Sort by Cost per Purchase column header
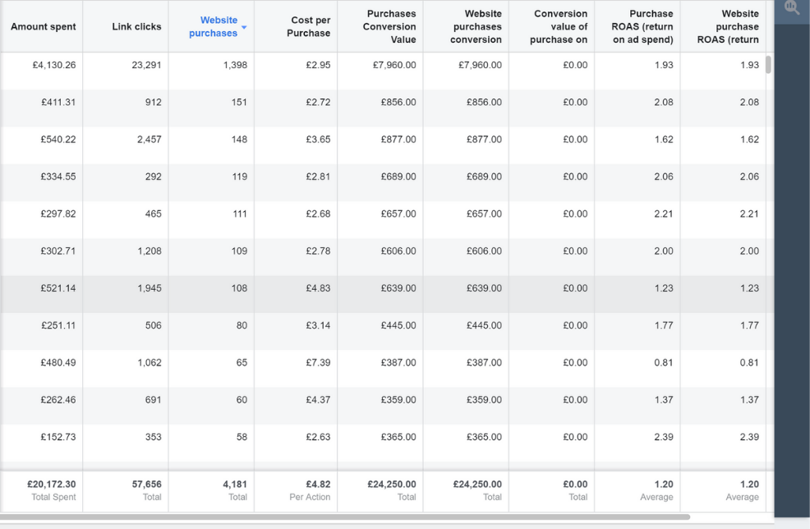This screenshot has height=529, width=810. (x=310, y=27)
